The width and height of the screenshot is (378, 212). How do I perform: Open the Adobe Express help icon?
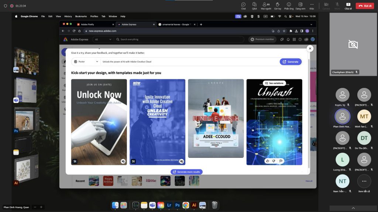click(x=300, y=39)
